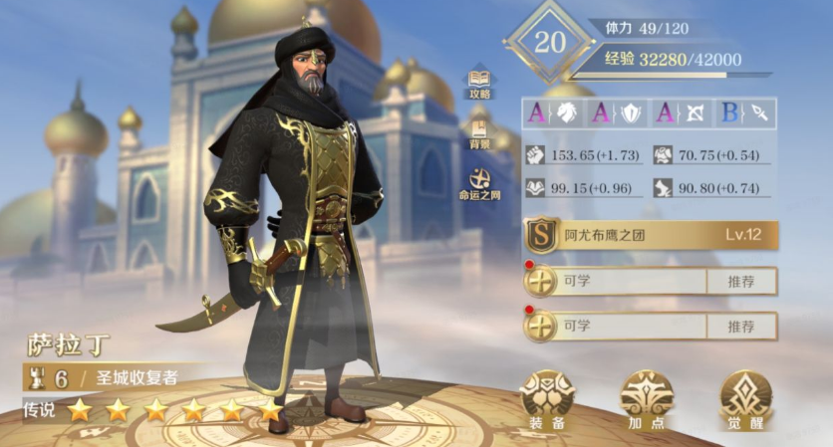Open the 攻略 strategy guide icon
The image size is (833, 447).
pos(479,85)
